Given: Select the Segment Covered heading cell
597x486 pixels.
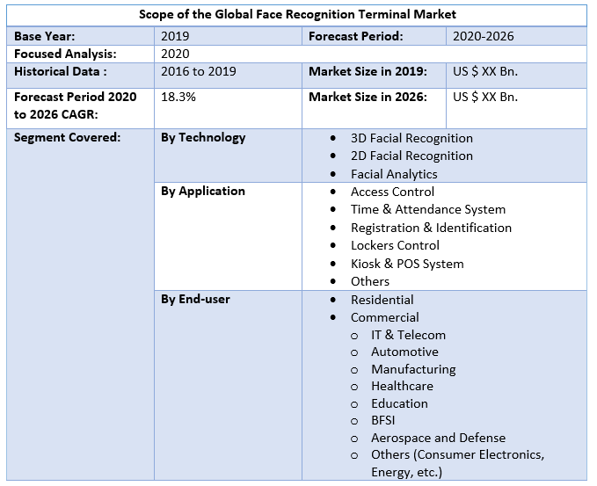Looking at the screenshot, I should pyautogui.click(x=68, y=138).
